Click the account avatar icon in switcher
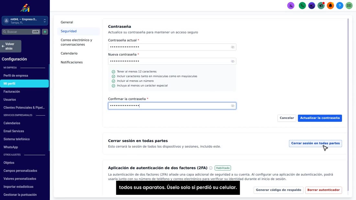This screenshot has width=356, height=200. click(x=6, y=21)
